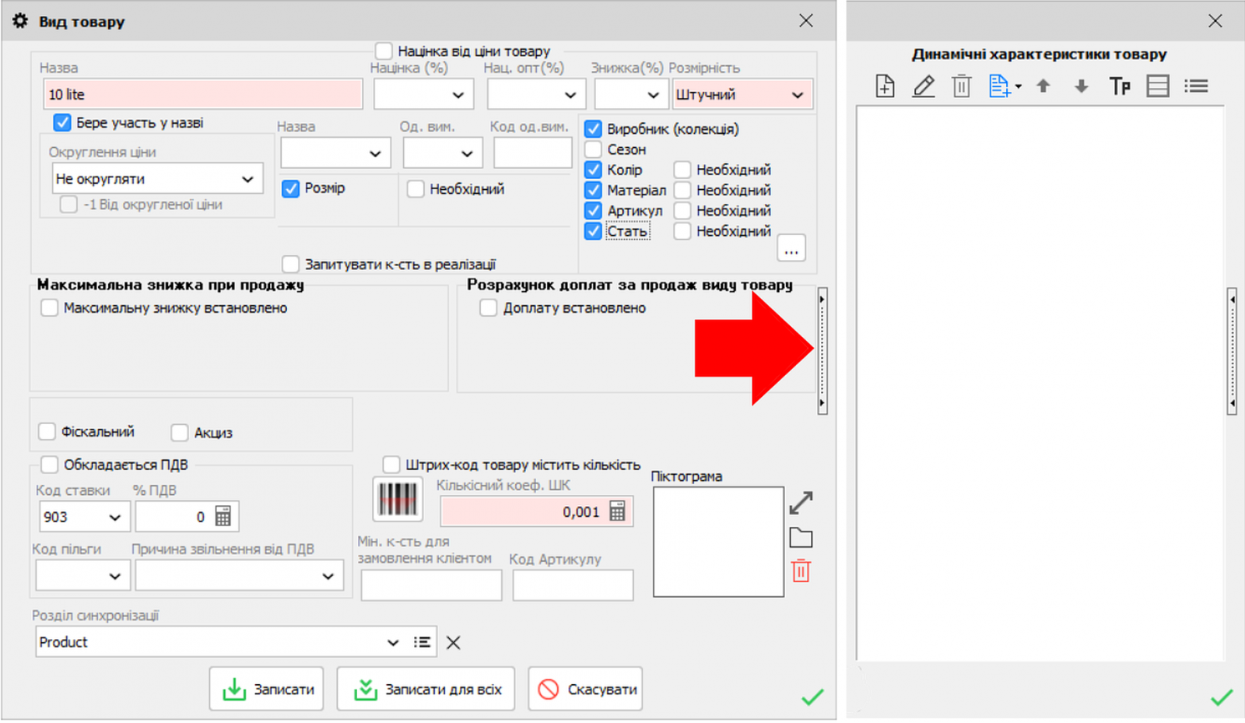Enable the Фіскальний checkbox
The image size is (1245, 723).
point(47,432)
